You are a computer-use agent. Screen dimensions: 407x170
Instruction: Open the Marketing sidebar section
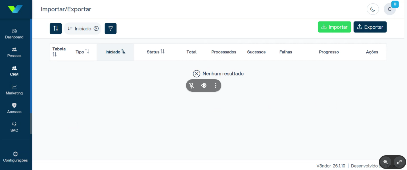(14, 90)
